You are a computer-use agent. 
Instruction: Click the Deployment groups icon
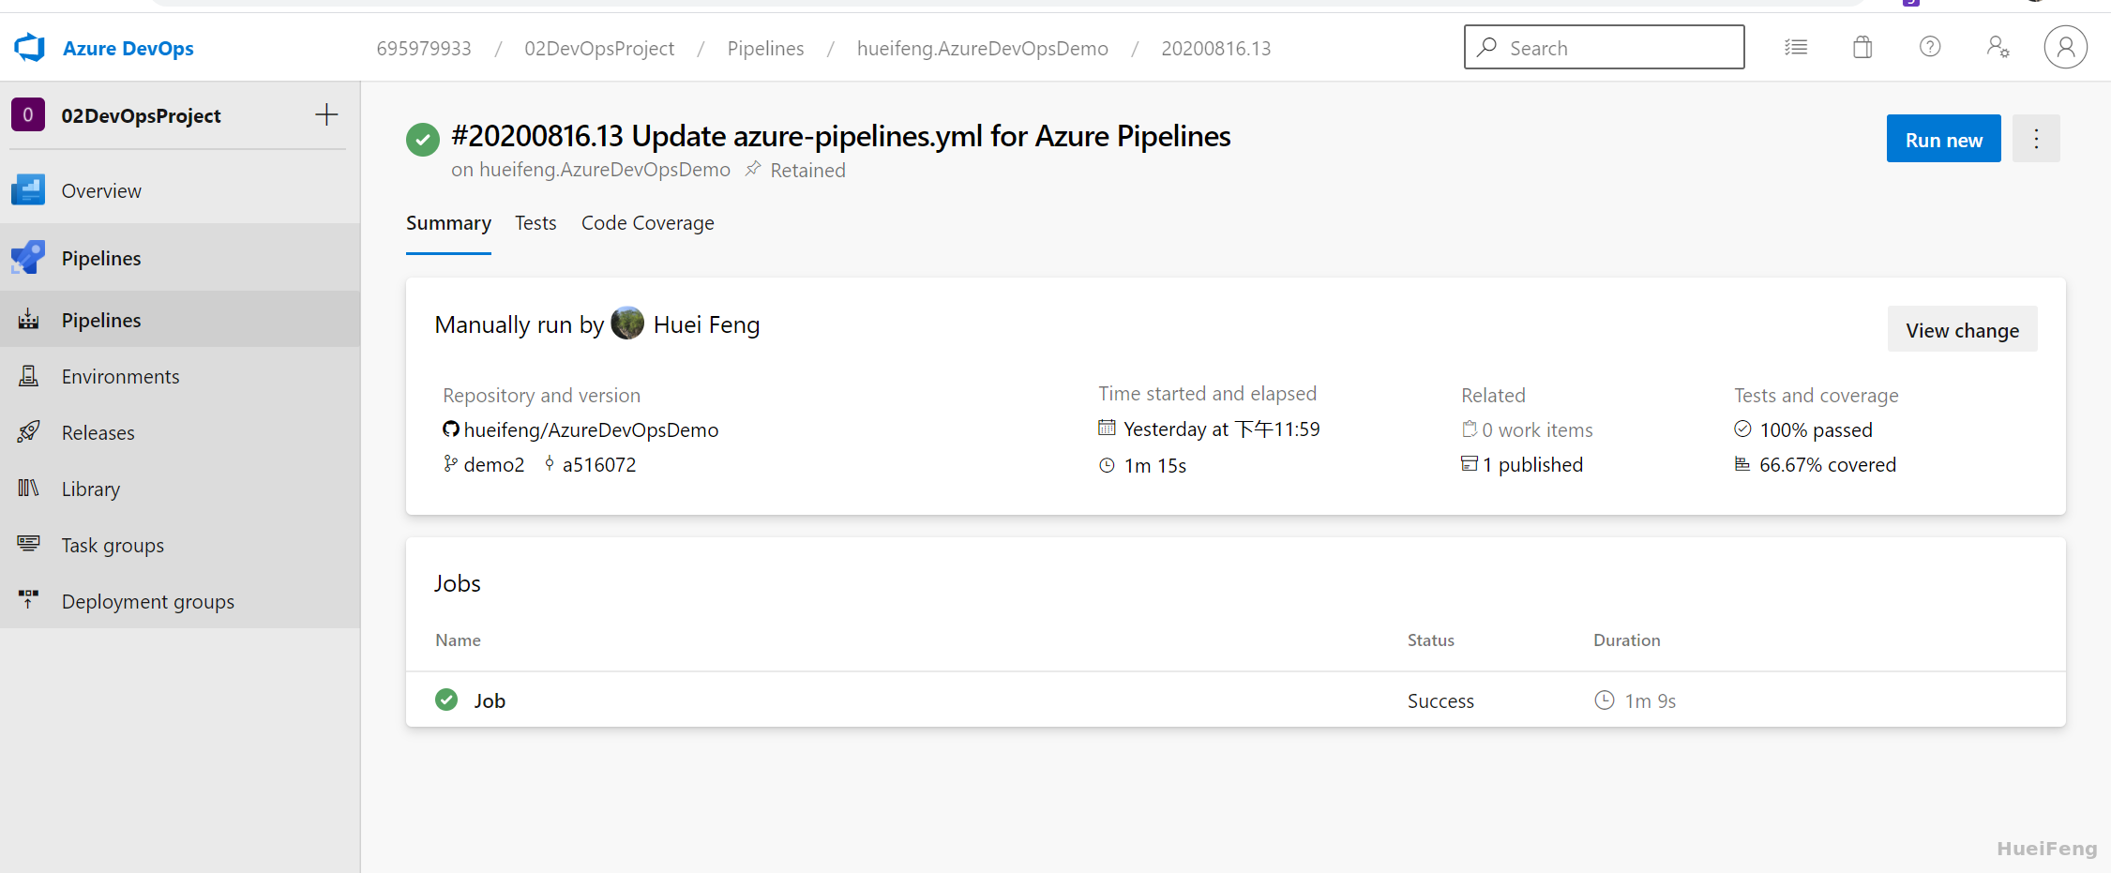29,600
